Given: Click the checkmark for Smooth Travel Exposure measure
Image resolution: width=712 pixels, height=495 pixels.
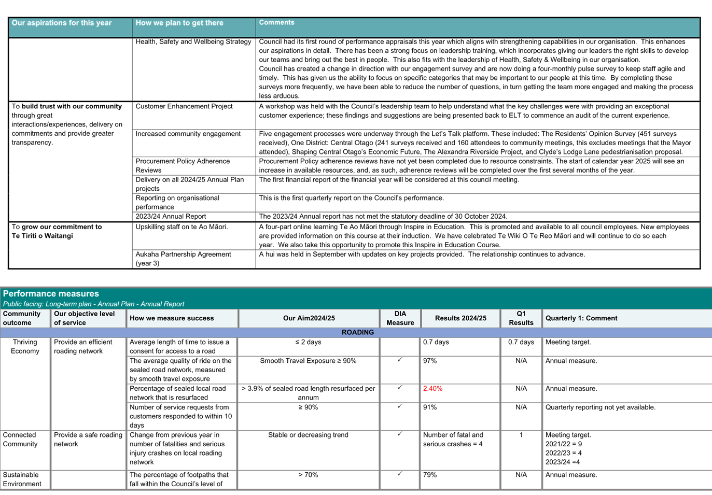Looking at the screenshot, I should 399,360.
